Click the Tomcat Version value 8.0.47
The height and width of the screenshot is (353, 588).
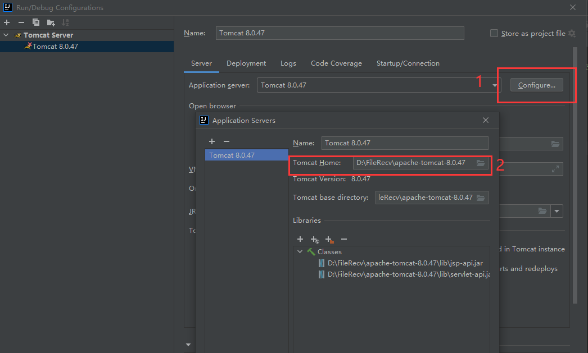click(x=360, y=179)
